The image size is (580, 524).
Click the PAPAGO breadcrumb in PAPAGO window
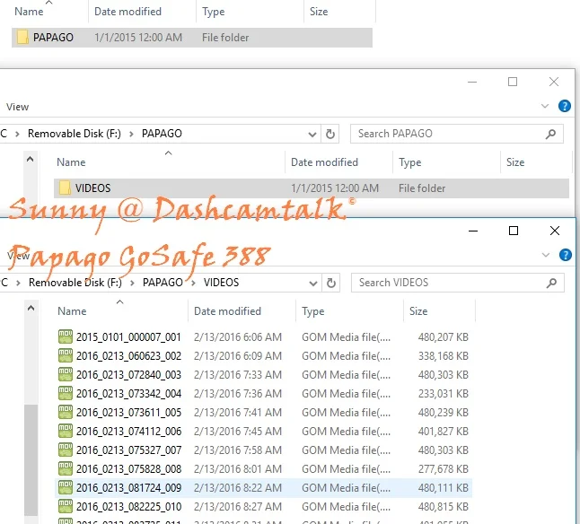tap(162, 134)
